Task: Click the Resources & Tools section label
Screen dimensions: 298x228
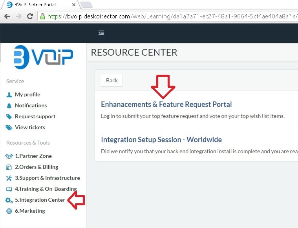Action: pyautogui.click(x=28, y=143)
